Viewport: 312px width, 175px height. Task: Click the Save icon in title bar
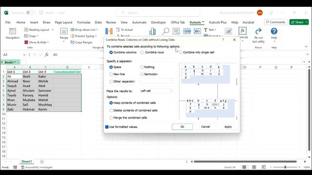(41, 13)
